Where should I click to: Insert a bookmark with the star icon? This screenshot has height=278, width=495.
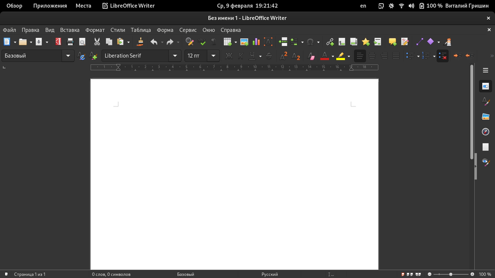tap(365, 42)
